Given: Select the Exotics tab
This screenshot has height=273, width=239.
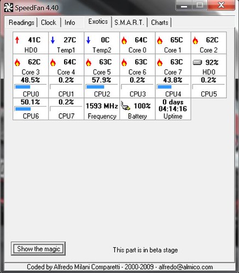Looking at the screenshot, I should coord(98,21).
